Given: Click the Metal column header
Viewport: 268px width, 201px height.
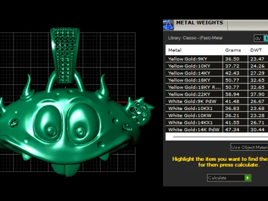Looking at the screenshot, I should [x=175, y=50].
